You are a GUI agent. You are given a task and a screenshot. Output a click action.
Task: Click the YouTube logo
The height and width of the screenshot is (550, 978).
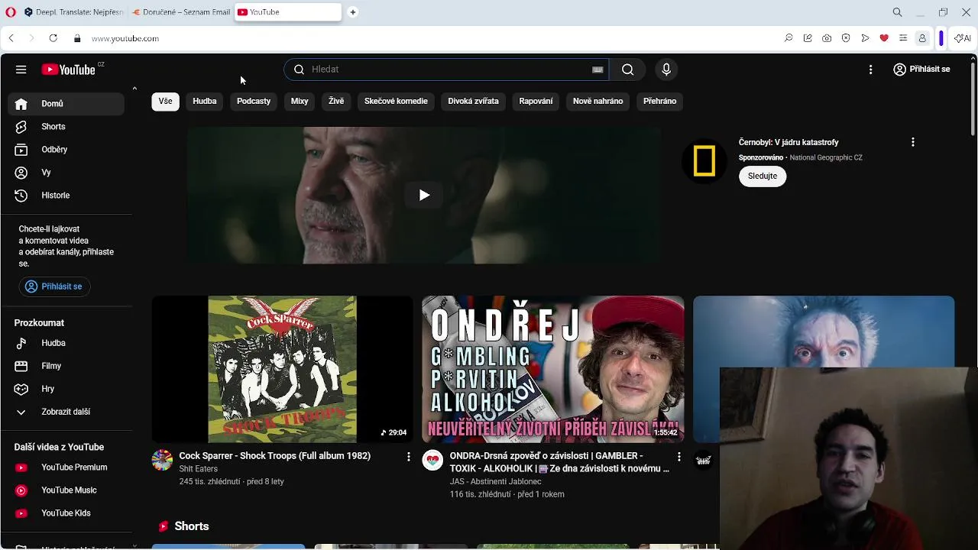pos(68,70)
